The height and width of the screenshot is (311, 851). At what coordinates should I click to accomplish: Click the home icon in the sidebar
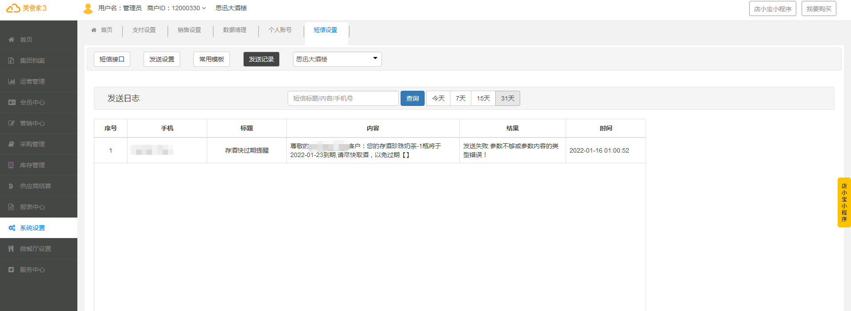(x=12, y=40)
